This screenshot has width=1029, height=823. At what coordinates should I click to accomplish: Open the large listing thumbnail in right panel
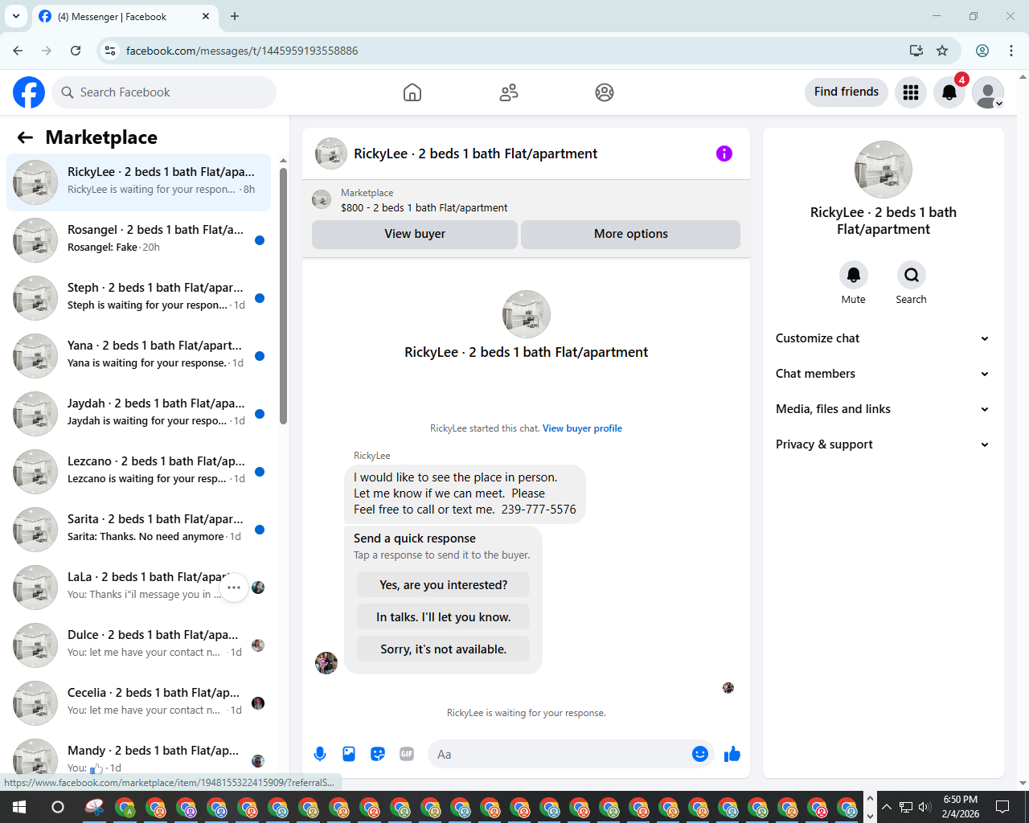883,170
